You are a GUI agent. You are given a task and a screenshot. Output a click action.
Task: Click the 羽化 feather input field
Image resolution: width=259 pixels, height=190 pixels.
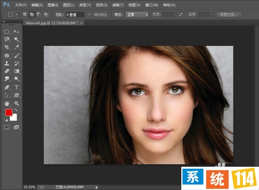[x=75, y=14]
